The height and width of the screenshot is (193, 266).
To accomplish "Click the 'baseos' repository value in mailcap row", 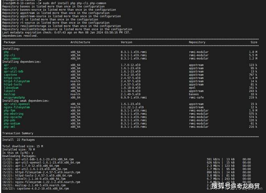I will (194, 94).
